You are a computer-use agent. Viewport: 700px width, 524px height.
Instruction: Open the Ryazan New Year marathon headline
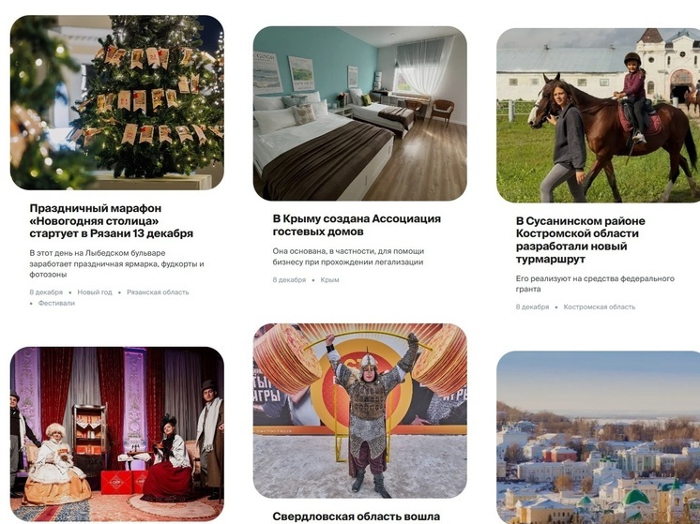pyautogui.click(x=111, y=220)
